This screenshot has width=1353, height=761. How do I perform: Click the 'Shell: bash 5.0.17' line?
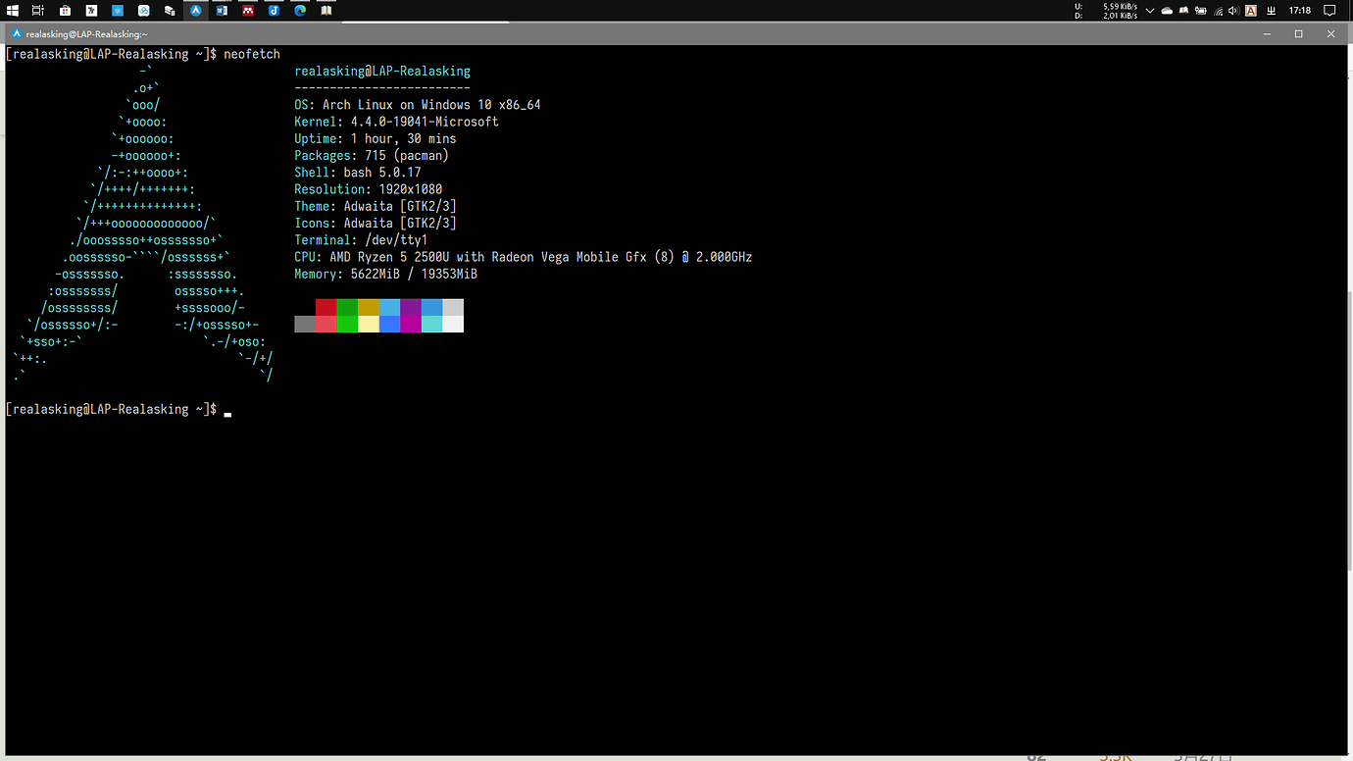[358, 173]
